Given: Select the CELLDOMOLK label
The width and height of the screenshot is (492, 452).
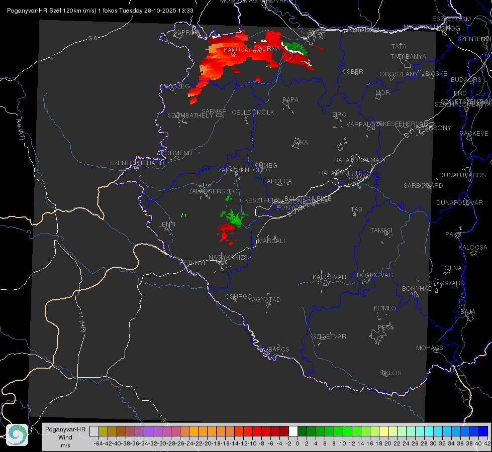Looking at the screenshot, I should [x=253, y=112].
